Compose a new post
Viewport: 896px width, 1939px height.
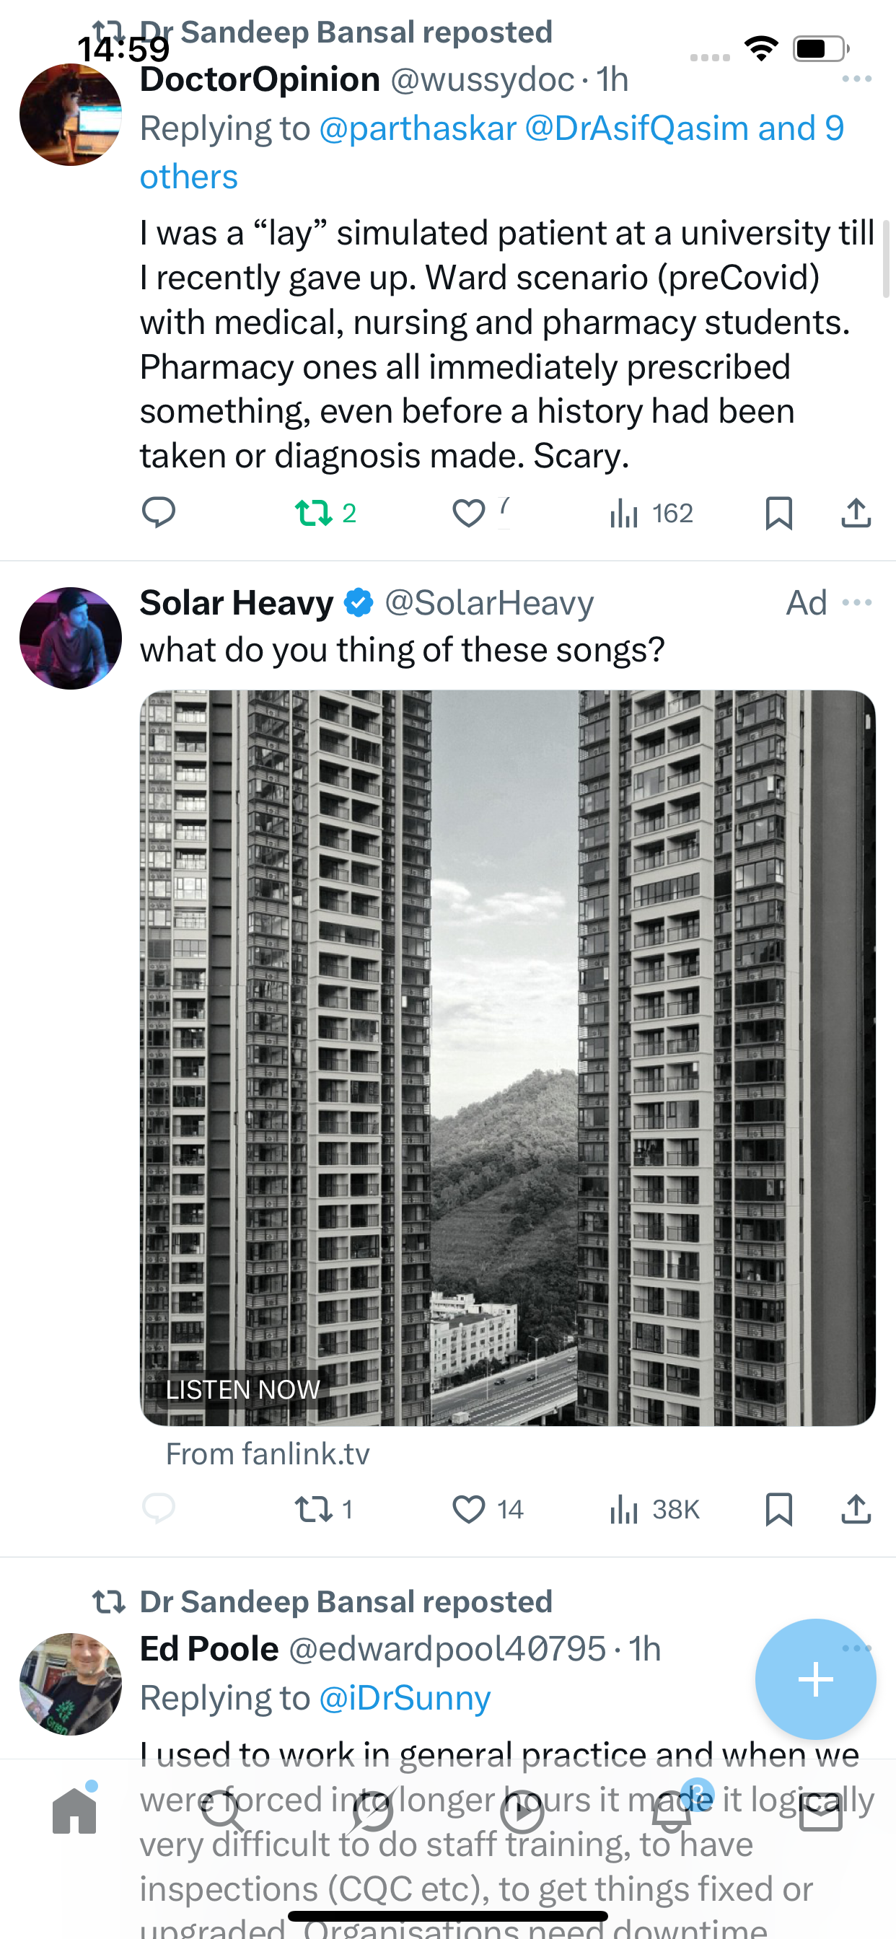pos(815,1679)
